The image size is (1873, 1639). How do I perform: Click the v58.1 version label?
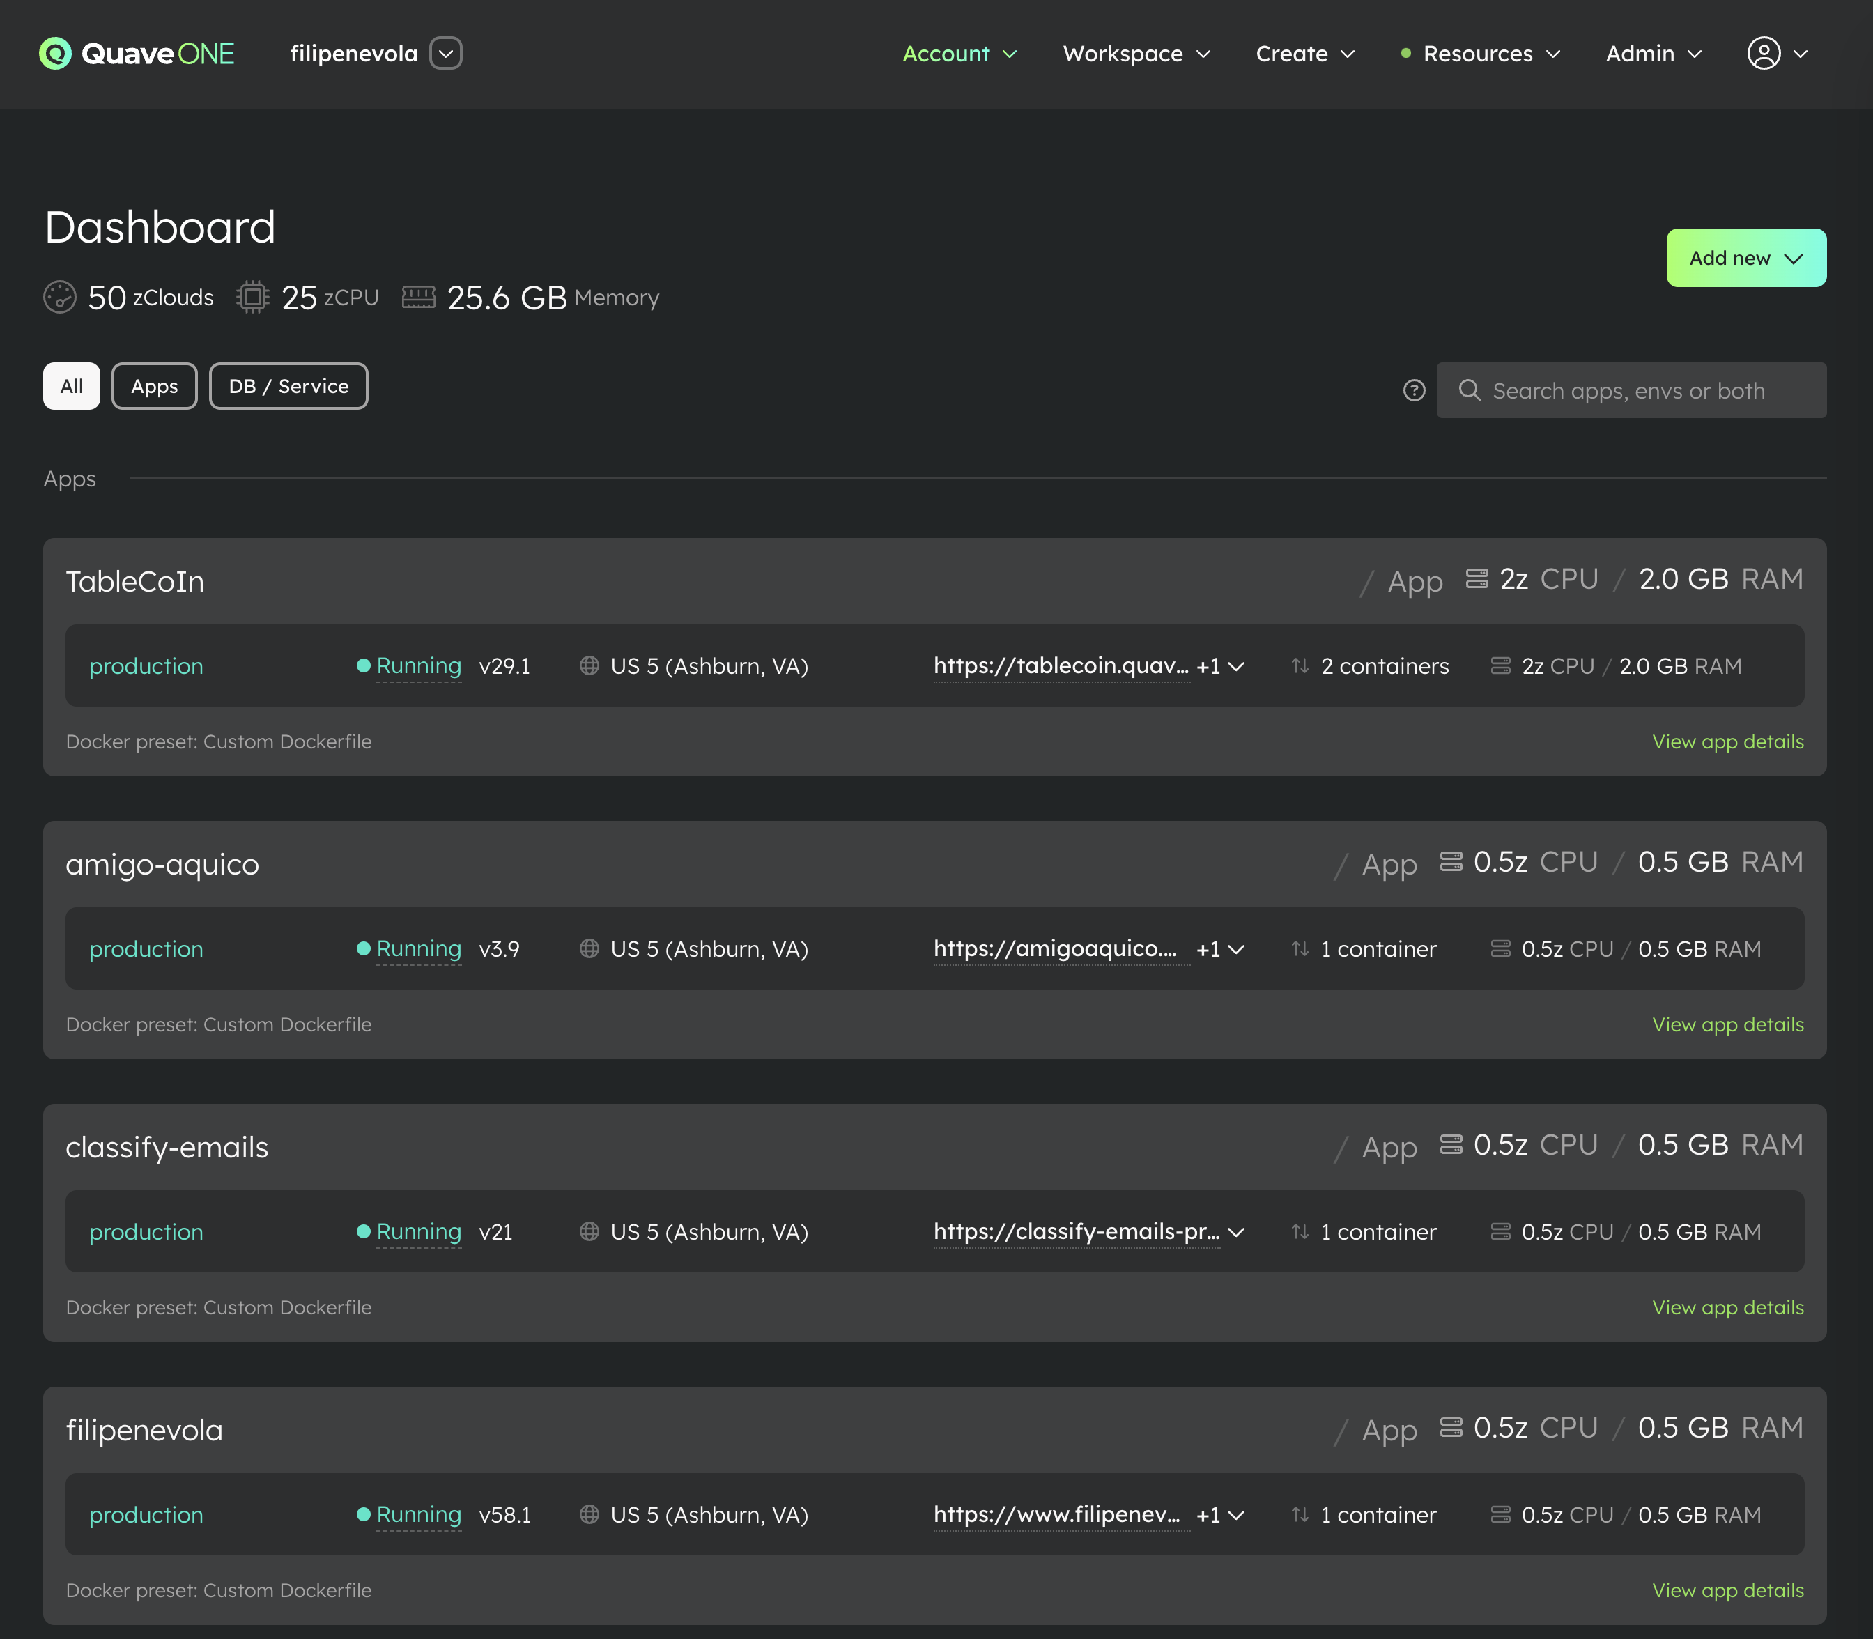[x=504, y=1515]
